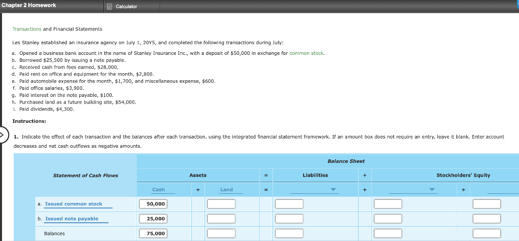Click first Stockholders' Equity input in row b
This screenshot has height=241, width=519.
pos(388,219)
